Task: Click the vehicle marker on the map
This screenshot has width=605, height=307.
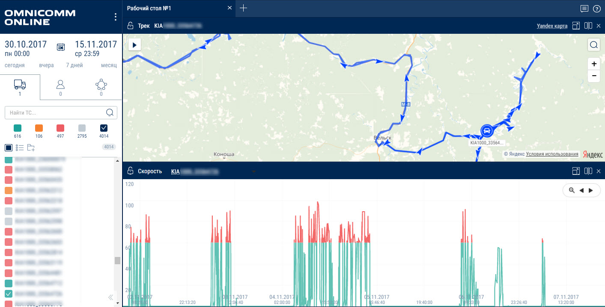Action: tap(486, 130)
